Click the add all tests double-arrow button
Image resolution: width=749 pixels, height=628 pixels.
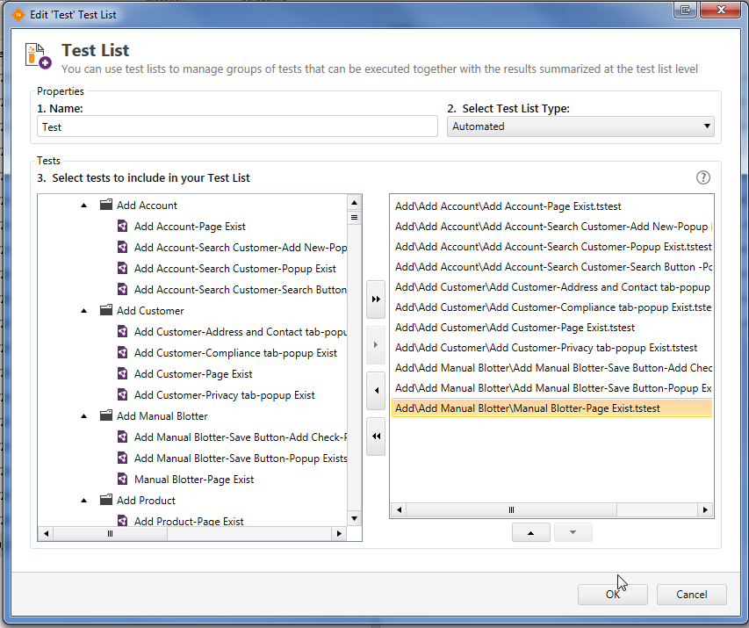[376, 300]
